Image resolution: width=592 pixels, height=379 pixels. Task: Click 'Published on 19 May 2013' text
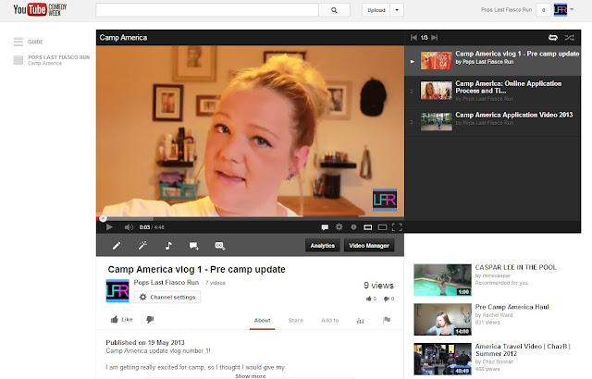tap(145, 342)
